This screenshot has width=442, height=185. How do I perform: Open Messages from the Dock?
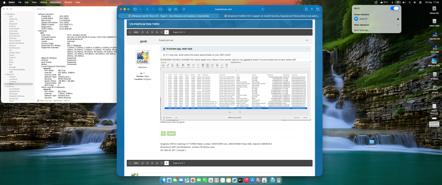click(175, 180)
